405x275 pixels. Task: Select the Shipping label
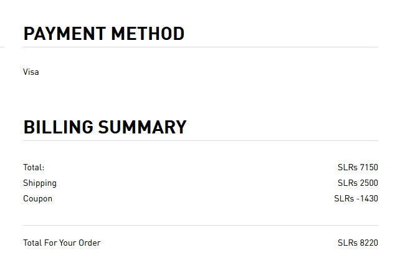pyautogui.click(x=40, y=183)
